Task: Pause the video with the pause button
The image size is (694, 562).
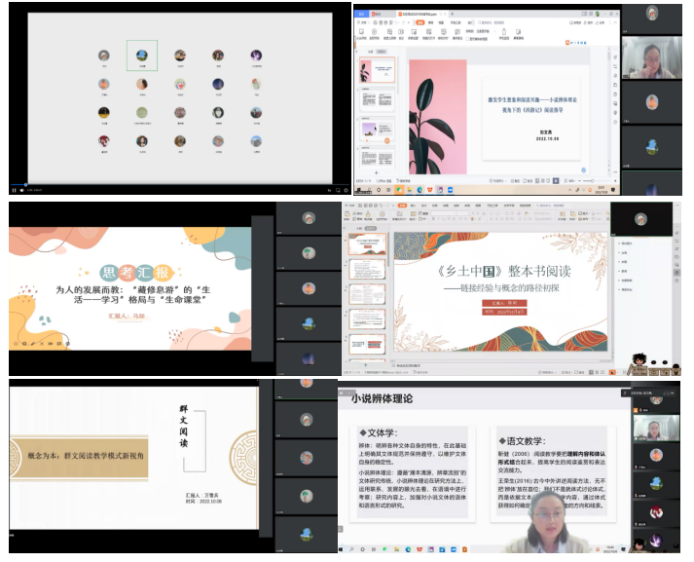Action: click(x=14, y=189)
